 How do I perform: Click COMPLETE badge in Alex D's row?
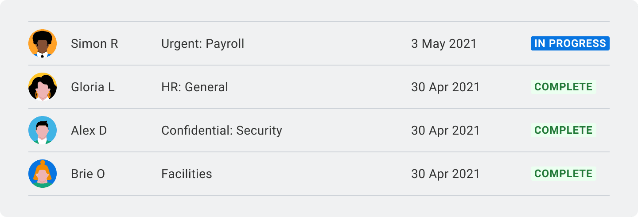tap(563, 130)
